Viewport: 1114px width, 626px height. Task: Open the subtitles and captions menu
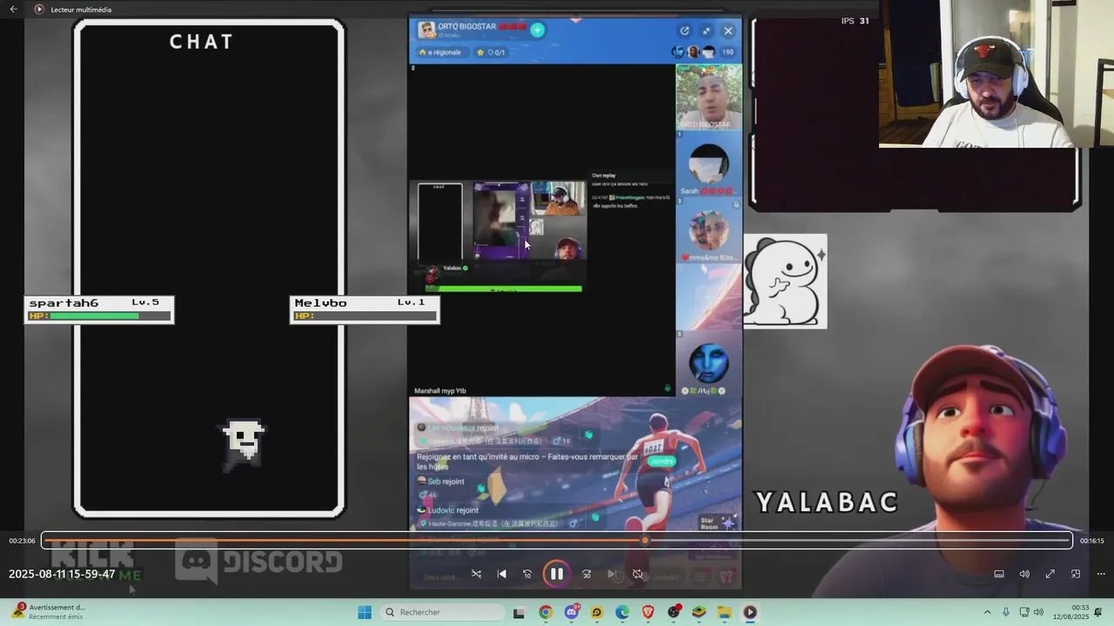coord(999,574)
